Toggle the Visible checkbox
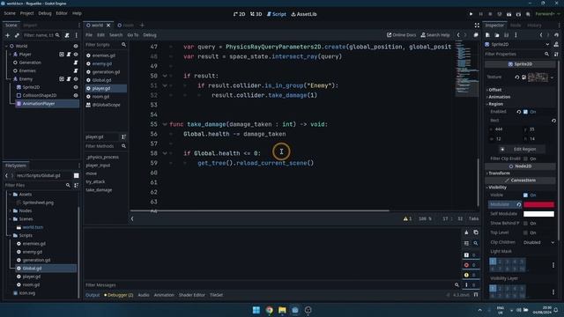Screen dimensions: 564x317 pyautogui.click(x=525, y=195)
